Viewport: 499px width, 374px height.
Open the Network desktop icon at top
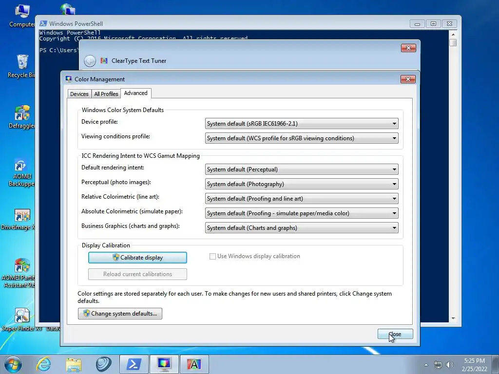(x=68, y=9)
